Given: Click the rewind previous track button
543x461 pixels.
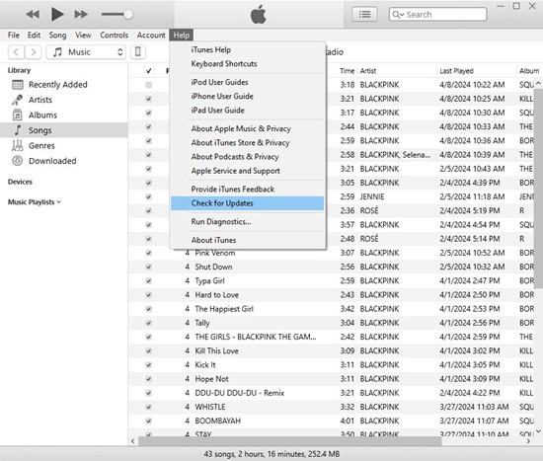Looking at the screenshot, I should (x=33, y=14).
